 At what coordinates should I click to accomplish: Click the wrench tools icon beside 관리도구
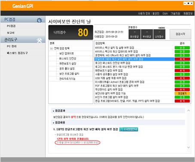pyautogui.click(x=39, y=40)
